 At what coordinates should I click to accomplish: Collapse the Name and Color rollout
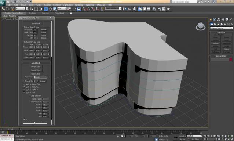pos(221,56)
